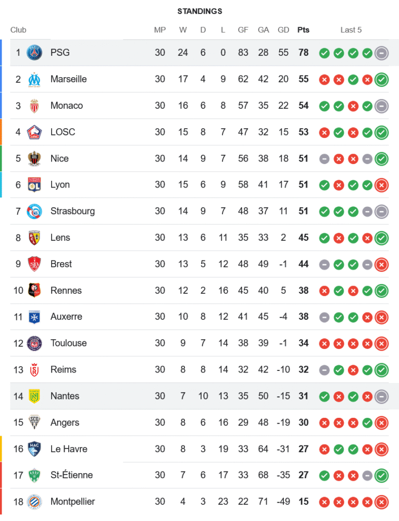
Task: Click Marseille's latest win result icon
Action: pos(382,79)
